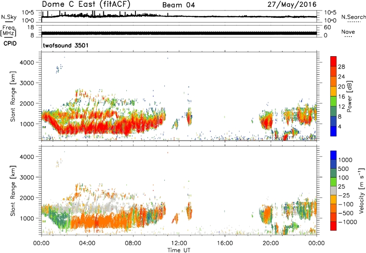The height and width of the screenshot is (253, 366).
Task: Click the 'Freq. [MHz]' axis label
Action: point(8,31)
